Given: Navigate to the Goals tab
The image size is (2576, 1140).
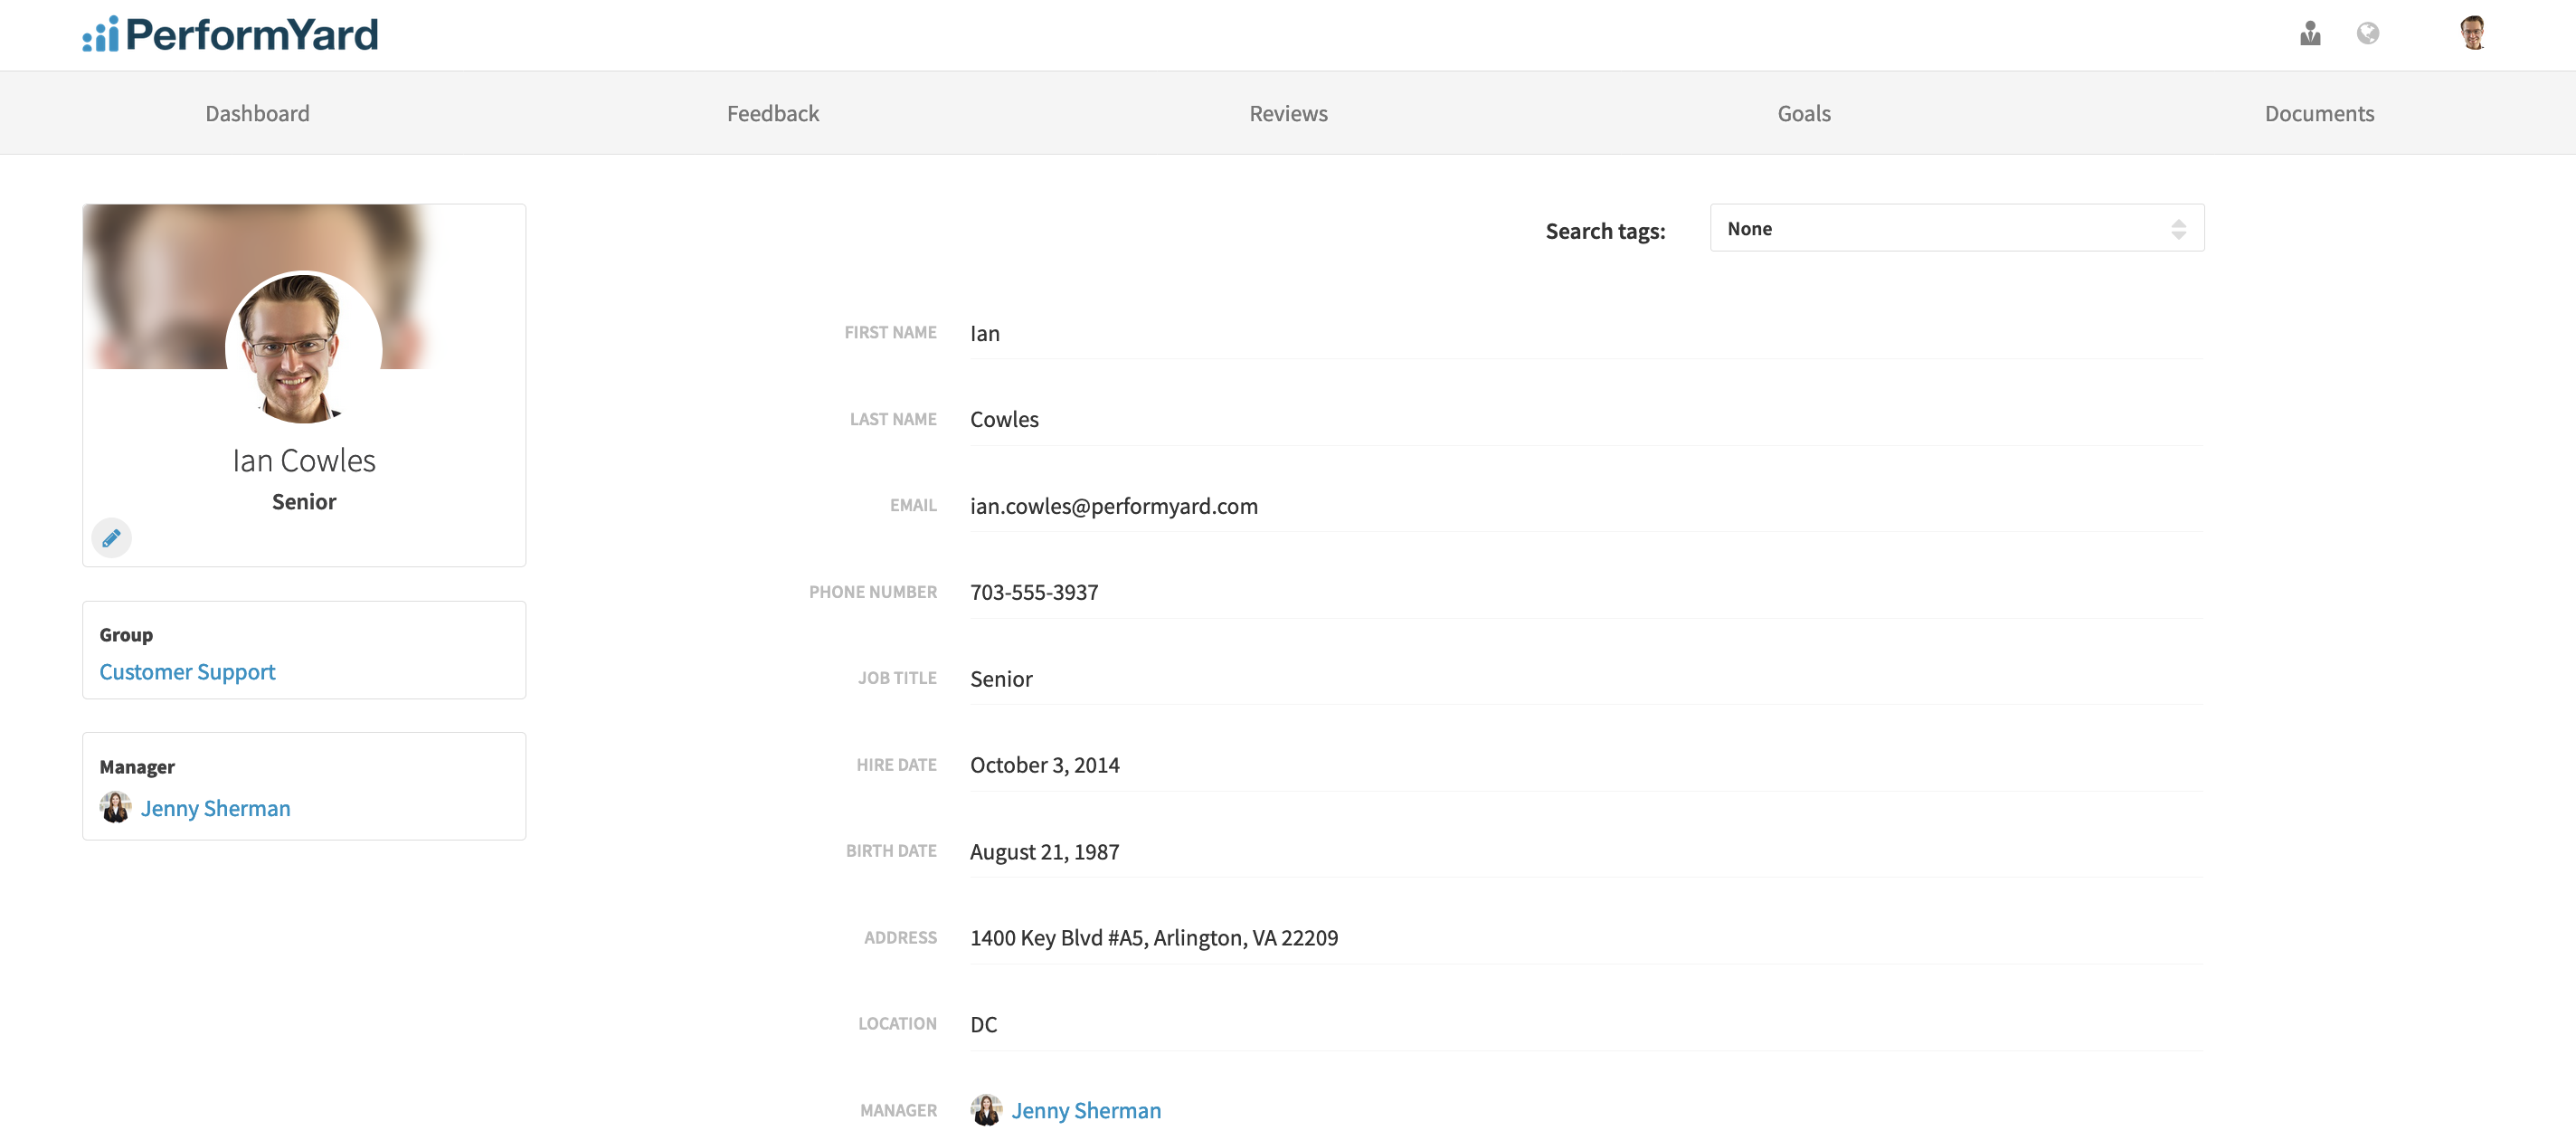Looking at the screenshot, I should click(1803, 113).
